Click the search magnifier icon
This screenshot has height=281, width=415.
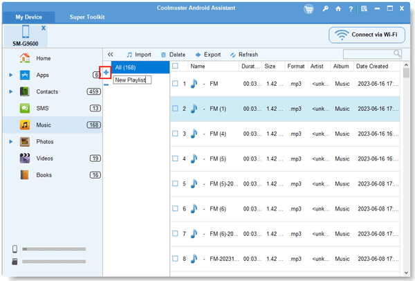pyautogui.click(x=397, y=54)
